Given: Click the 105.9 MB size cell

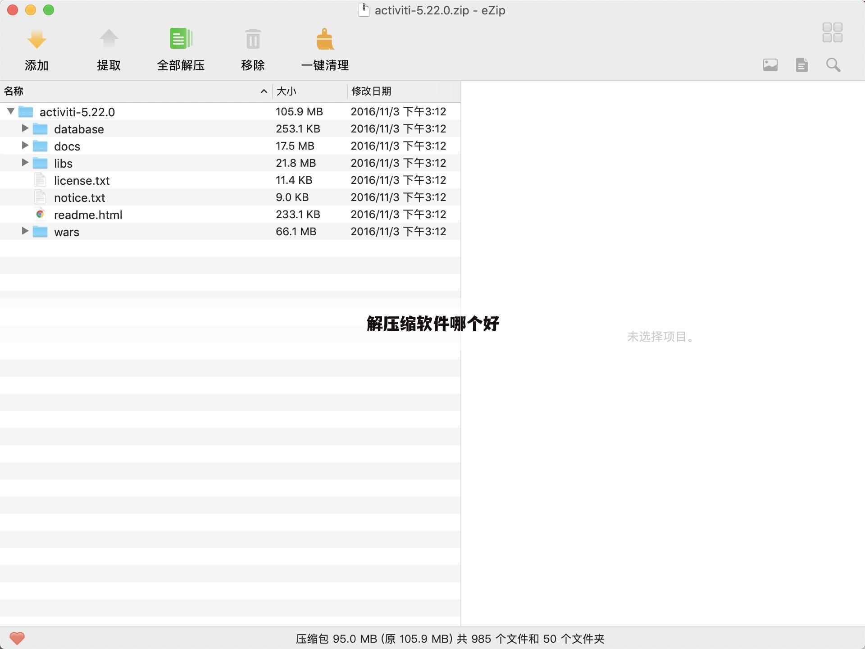Looking at the screenshot, I should pyautogui.click(x=299, y=111).
